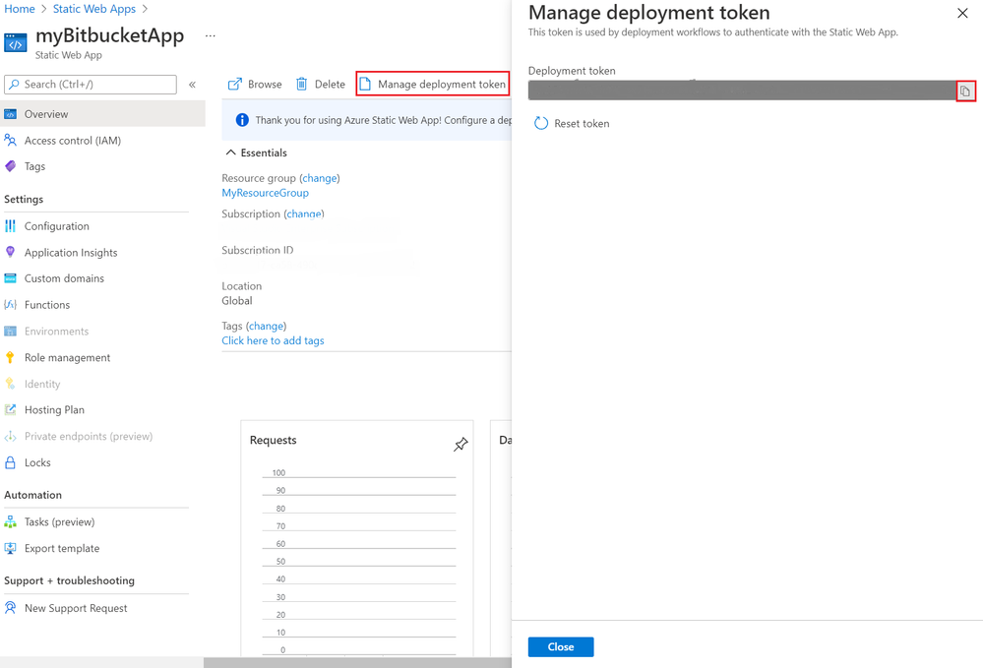The width and height of the screenshot is (983, 668).
Task: Click the Delete trash can icon
Action: tap(301, 84)
